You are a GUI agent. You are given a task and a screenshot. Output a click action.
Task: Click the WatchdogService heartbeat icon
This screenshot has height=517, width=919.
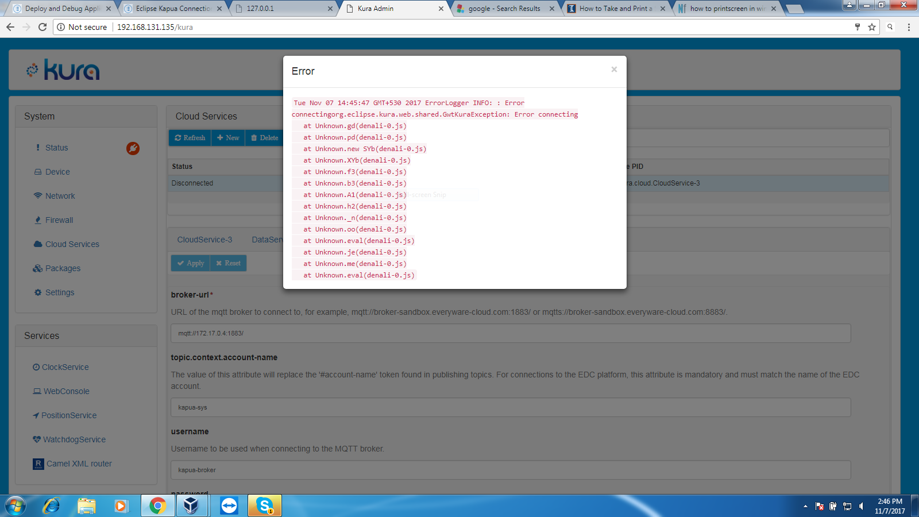point(37,439)
